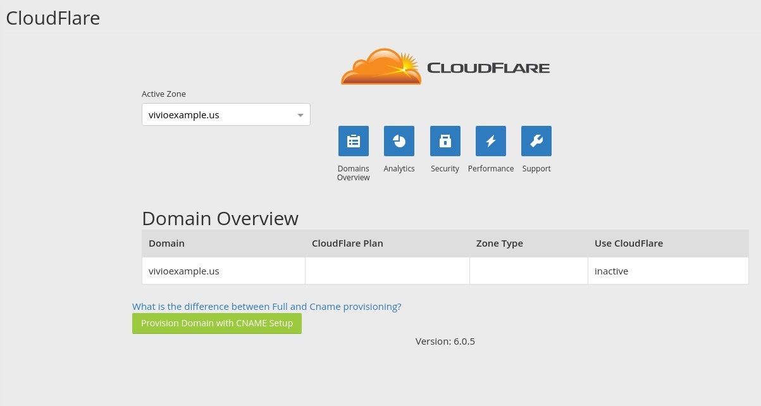761x406 pixels.
Task: Click the Domain column header
Action: point(166,243)
